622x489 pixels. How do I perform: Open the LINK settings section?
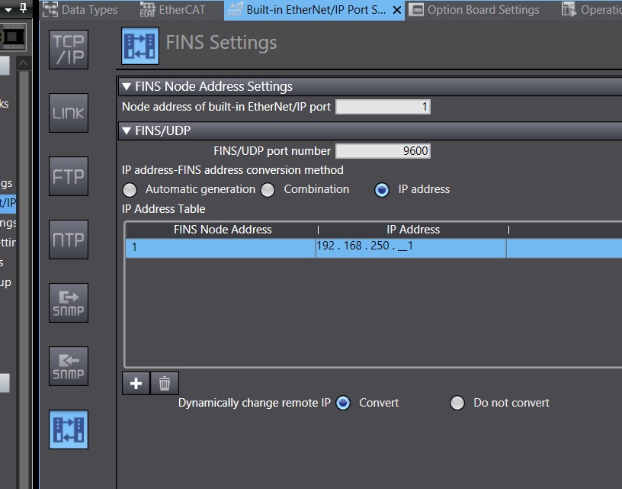pyautogui.click(x=69, y=113)
